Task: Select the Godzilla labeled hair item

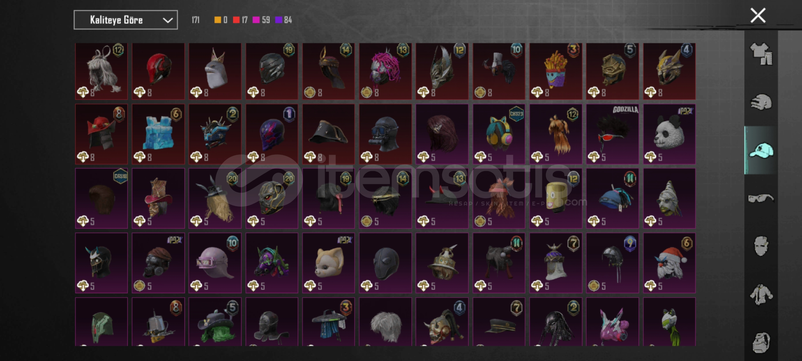Action: [x=613, y=134]
